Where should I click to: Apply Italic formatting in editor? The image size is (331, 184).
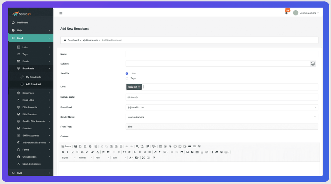click(68, 152)
